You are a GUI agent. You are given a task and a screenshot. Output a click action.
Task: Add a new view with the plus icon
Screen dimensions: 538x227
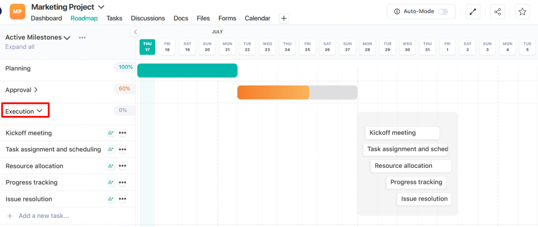tap(283, 18)
